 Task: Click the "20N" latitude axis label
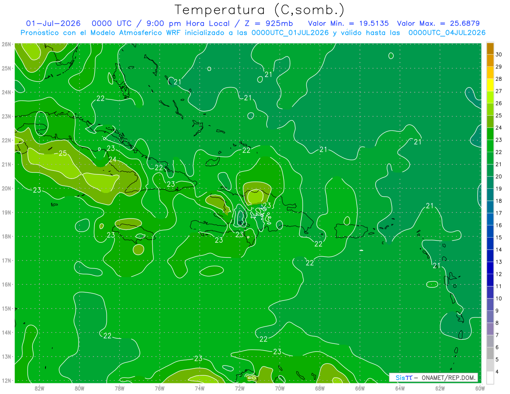pyautogui.click(x=6, y=188)
